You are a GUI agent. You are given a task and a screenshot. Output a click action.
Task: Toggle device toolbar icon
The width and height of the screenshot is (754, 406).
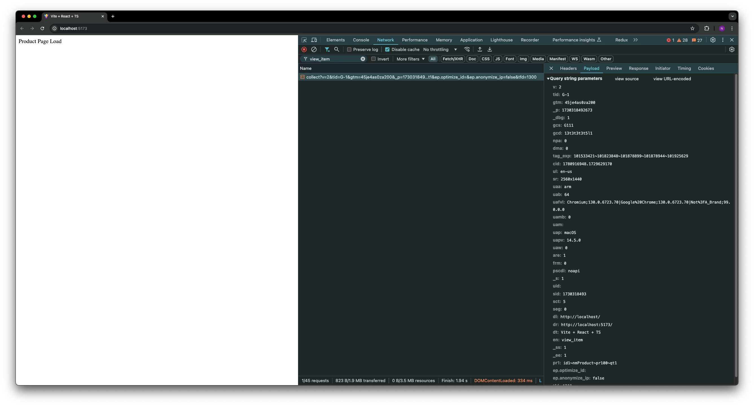point(314,40)
